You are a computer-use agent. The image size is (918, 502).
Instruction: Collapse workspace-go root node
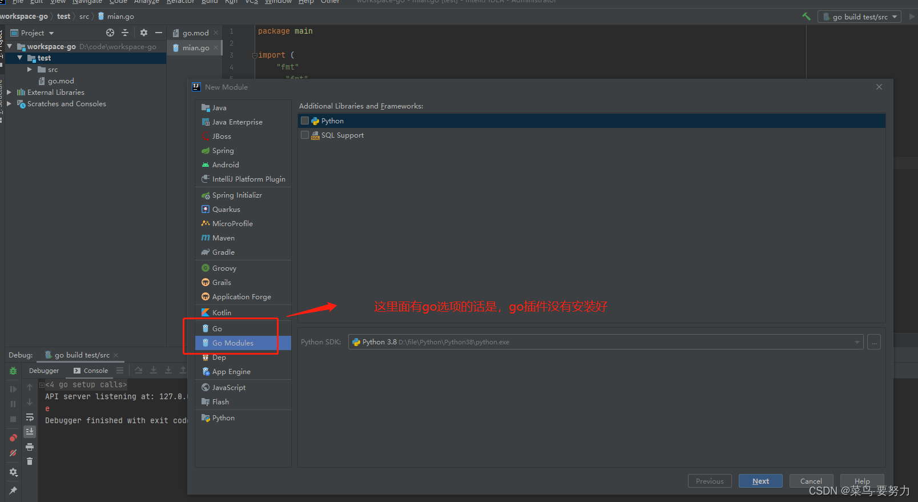[x=10, y=46]
